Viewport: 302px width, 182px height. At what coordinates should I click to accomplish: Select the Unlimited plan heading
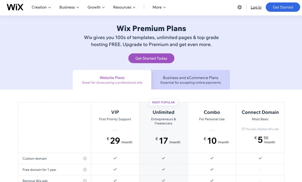pyautogui.click(x=163, y=112)
